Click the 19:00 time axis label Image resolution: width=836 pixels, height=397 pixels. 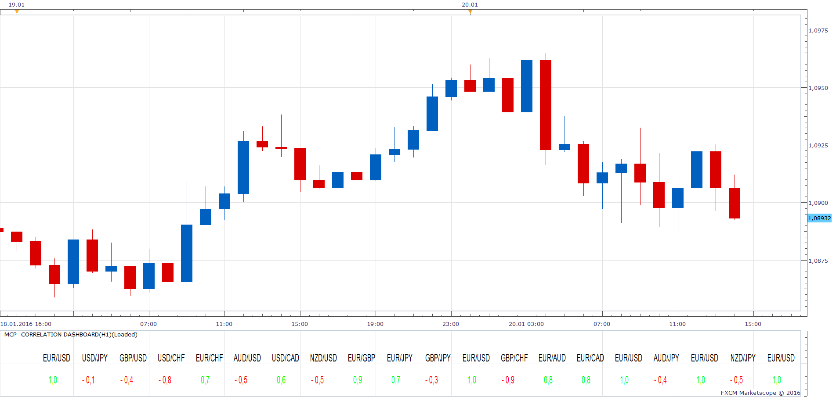tap(375, 324)
